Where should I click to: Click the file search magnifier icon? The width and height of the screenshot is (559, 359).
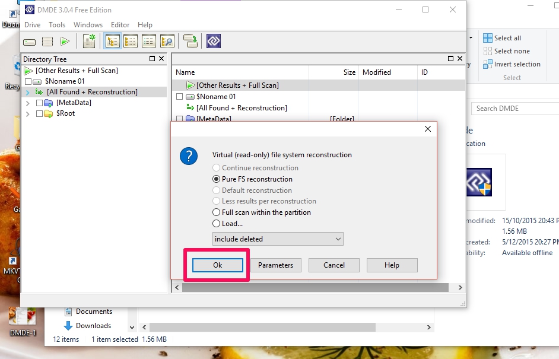[167, 41]
